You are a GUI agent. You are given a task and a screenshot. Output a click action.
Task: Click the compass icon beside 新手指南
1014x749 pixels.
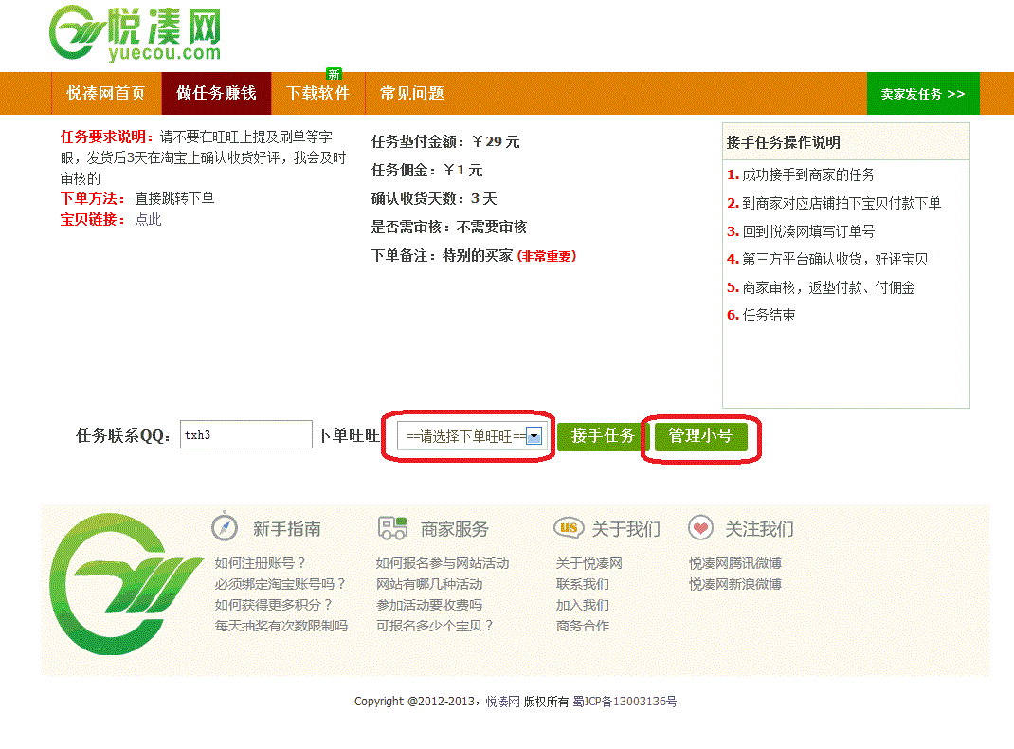pos(225,527)
